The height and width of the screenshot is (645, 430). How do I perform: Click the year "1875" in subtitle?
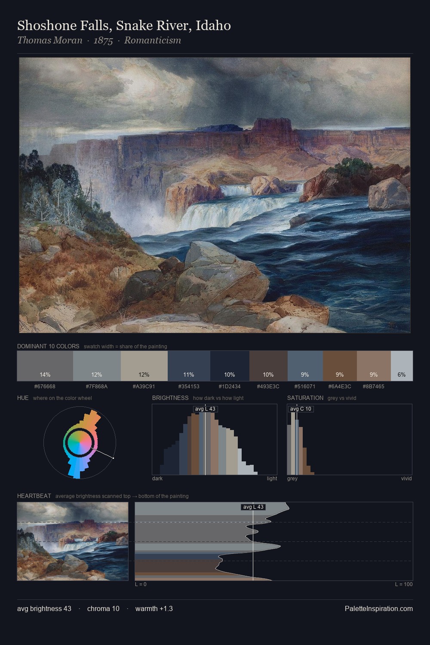tap(103, 40)
